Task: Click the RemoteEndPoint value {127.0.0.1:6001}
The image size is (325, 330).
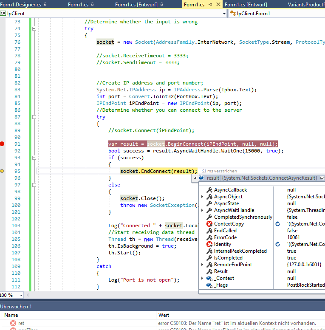Action: 304,265
